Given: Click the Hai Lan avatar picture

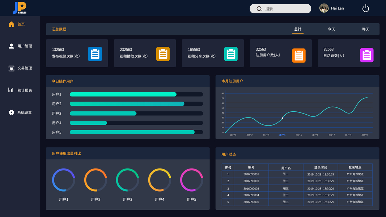Looking at the screenshot, I should 324,8.
